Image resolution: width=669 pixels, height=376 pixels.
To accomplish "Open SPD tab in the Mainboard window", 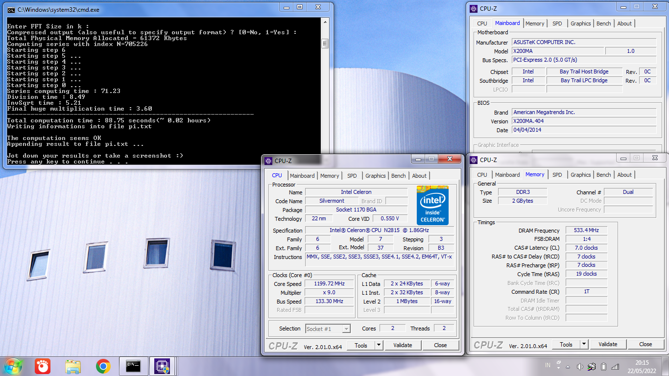I will pos(557,23).
